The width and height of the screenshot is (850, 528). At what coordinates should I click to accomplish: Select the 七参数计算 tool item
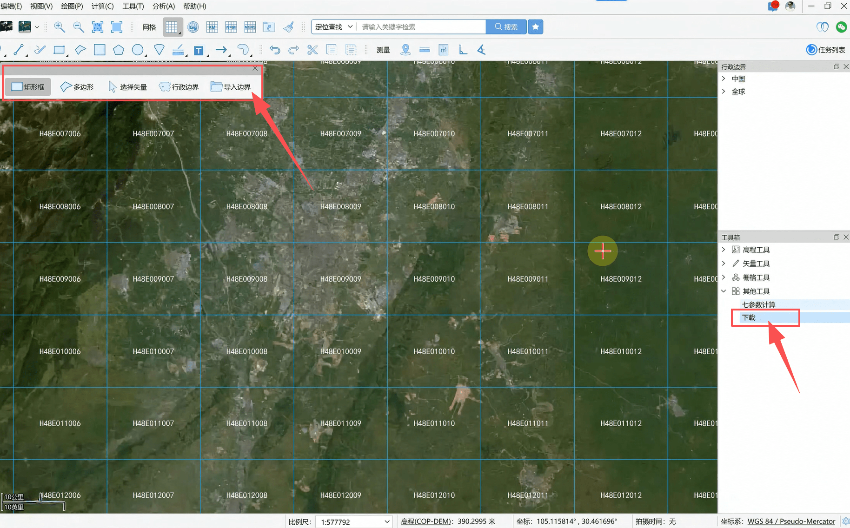coord(758,305)
